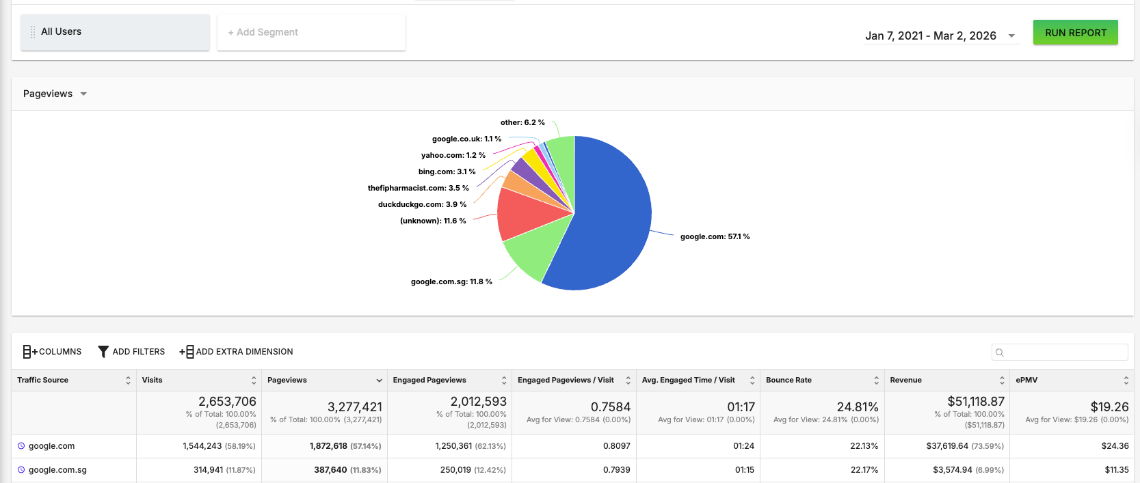Image resolution: width=1140 pixels, height=483 pixels.
Task: Click the Add Filters funnel icon
Action: [x=103, y=352]
